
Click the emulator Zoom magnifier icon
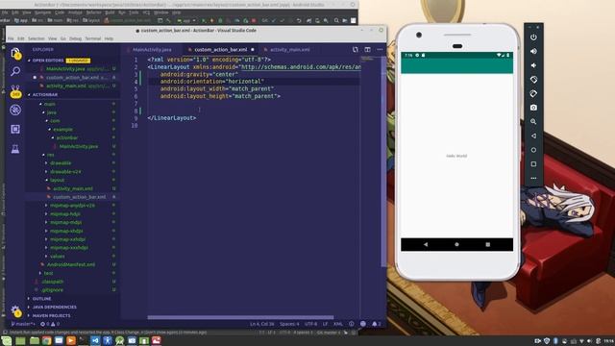(x=533, y=122)
